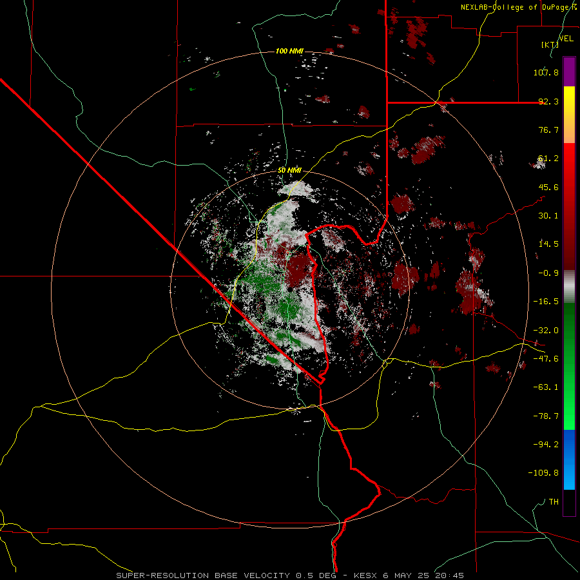Click the 76.7 velocity scale value
580x580 pixels.
(548, 130)
